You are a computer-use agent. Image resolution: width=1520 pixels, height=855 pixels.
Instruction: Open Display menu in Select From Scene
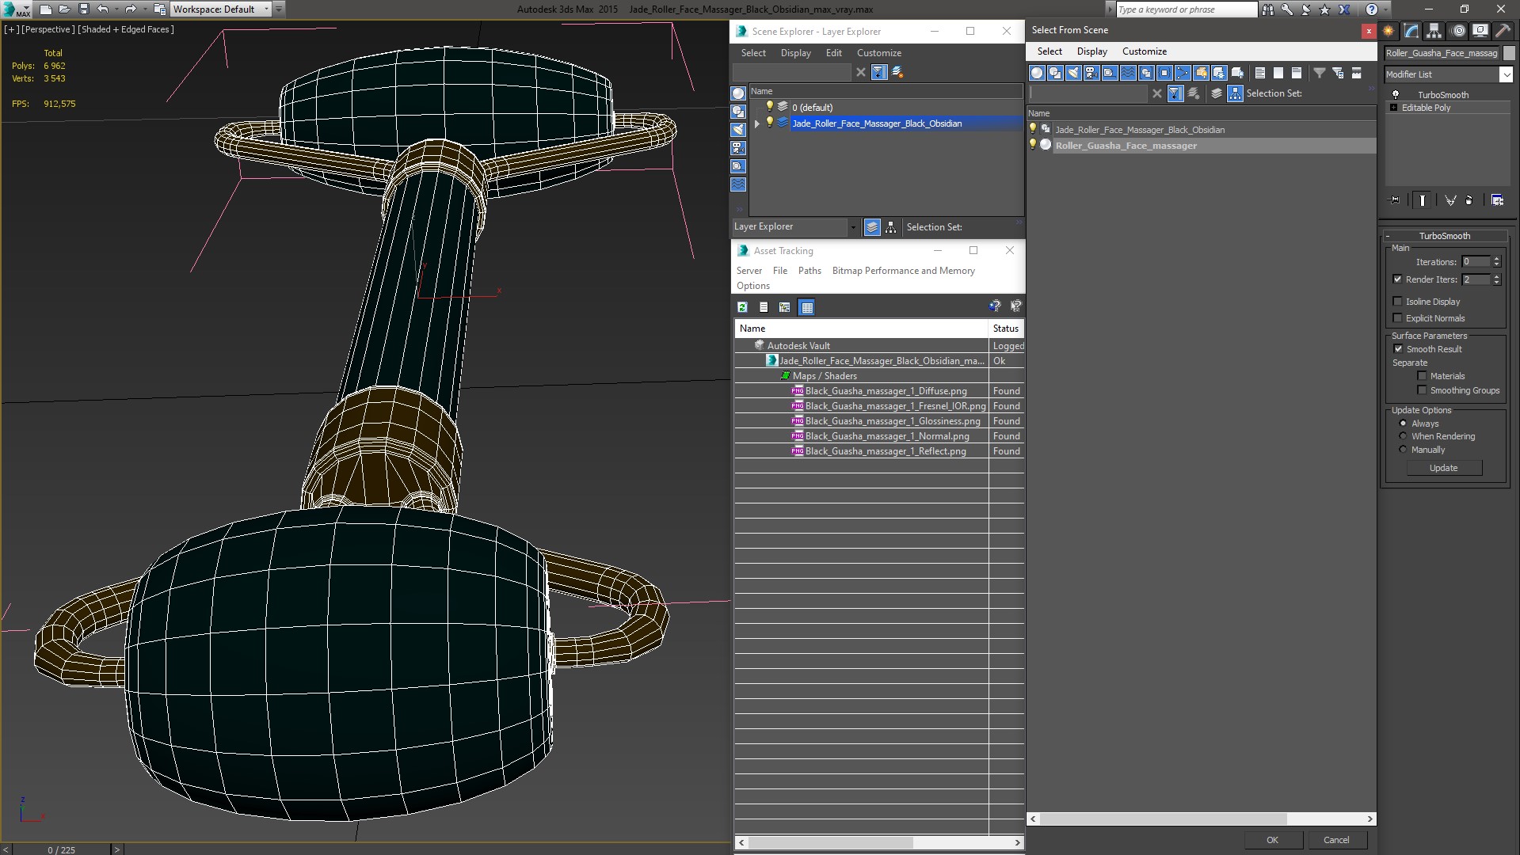(x=1091, y=51)
